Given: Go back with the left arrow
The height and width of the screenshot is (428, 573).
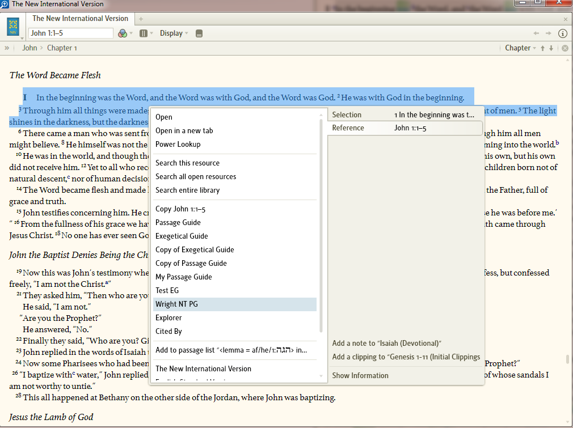Looking at the screenshot, I should (536, 33).
